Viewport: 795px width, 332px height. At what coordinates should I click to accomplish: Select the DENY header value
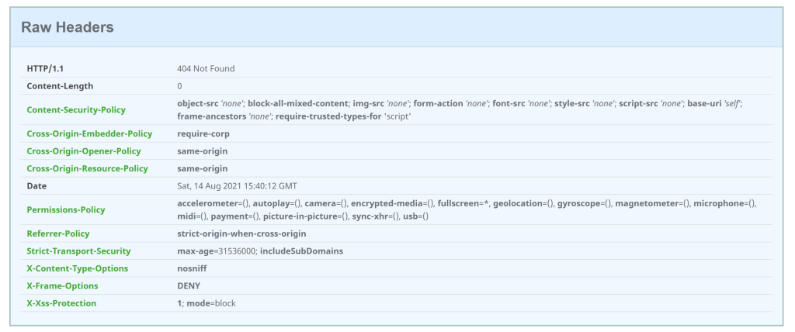189,285
